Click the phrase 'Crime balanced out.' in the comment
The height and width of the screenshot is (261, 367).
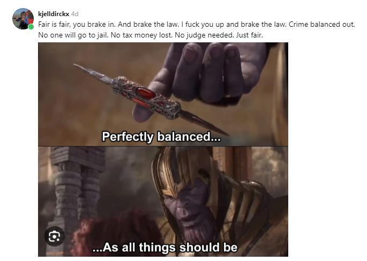[321, 25]
